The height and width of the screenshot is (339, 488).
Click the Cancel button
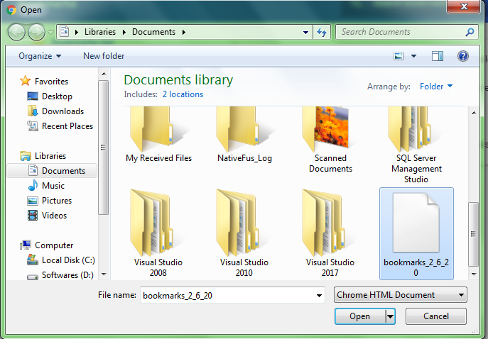tap(435, 316)
